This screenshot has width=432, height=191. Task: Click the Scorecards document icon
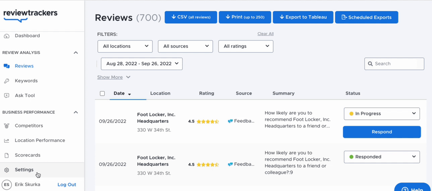tap(6, 155)
